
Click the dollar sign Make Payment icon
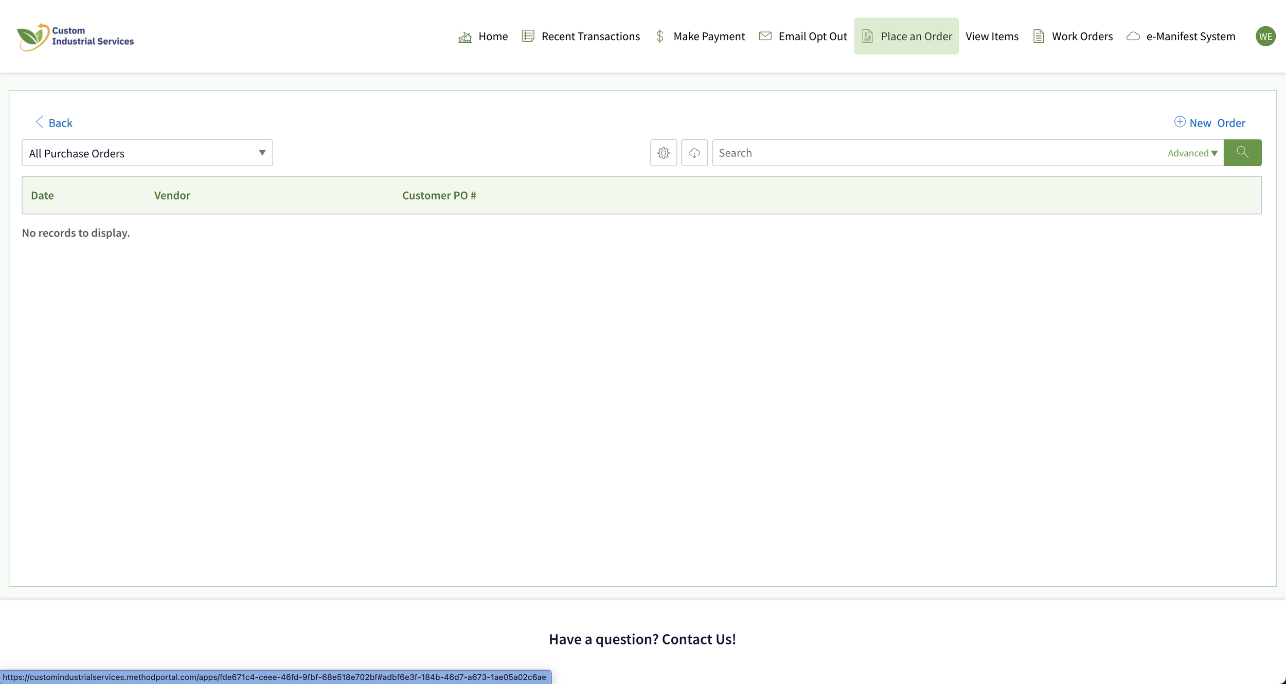(660, 37)
